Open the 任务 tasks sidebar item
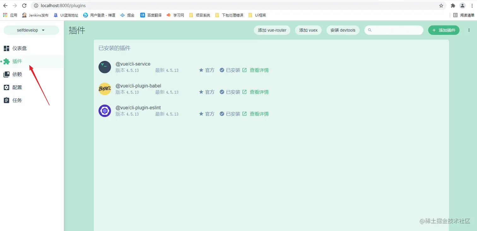 click(32, 100)
